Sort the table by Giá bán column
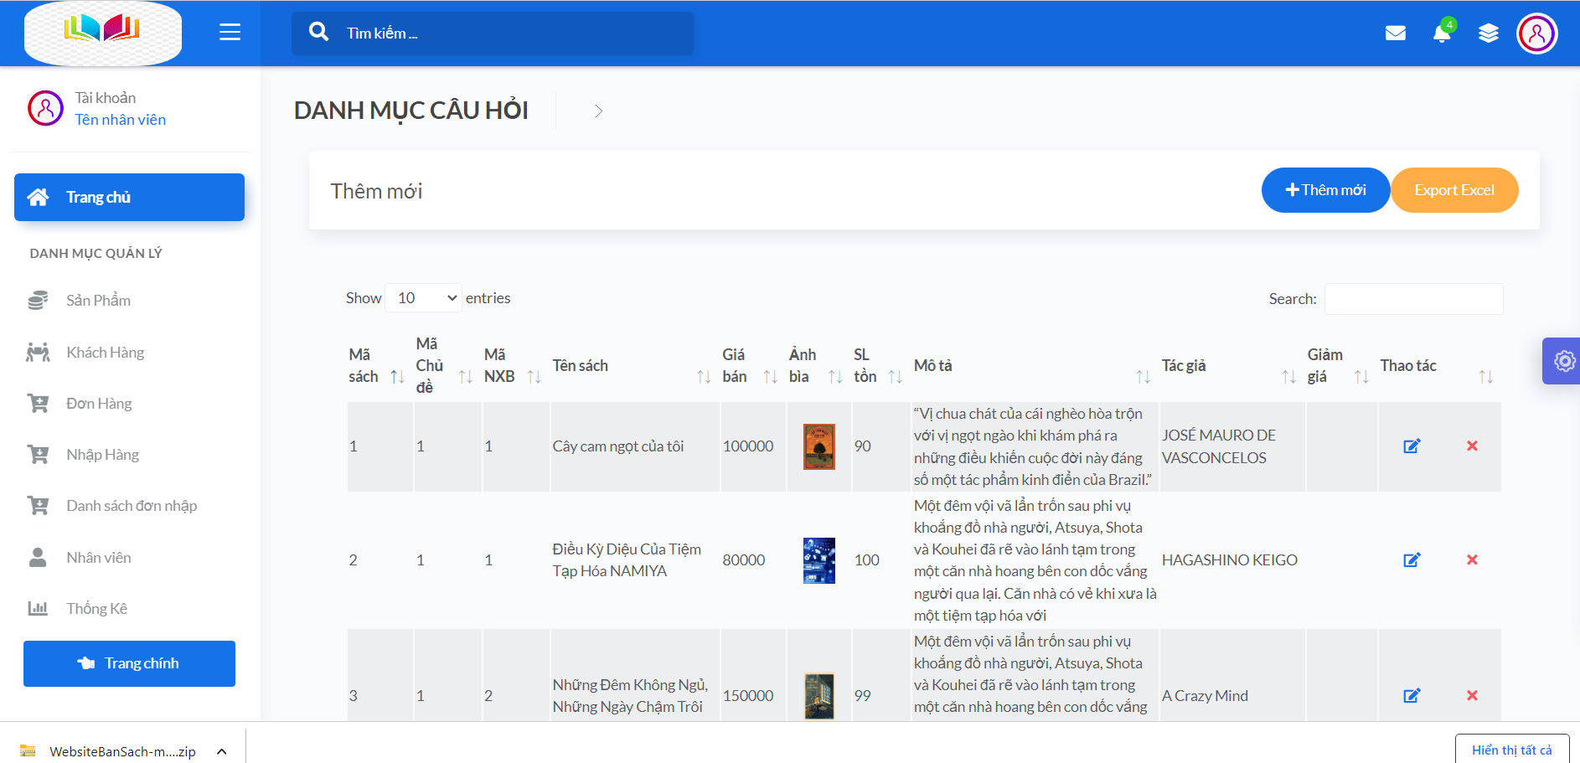The height and width of the screenshot is (763, 1580). pyautogui.click(x=771, y=376)
